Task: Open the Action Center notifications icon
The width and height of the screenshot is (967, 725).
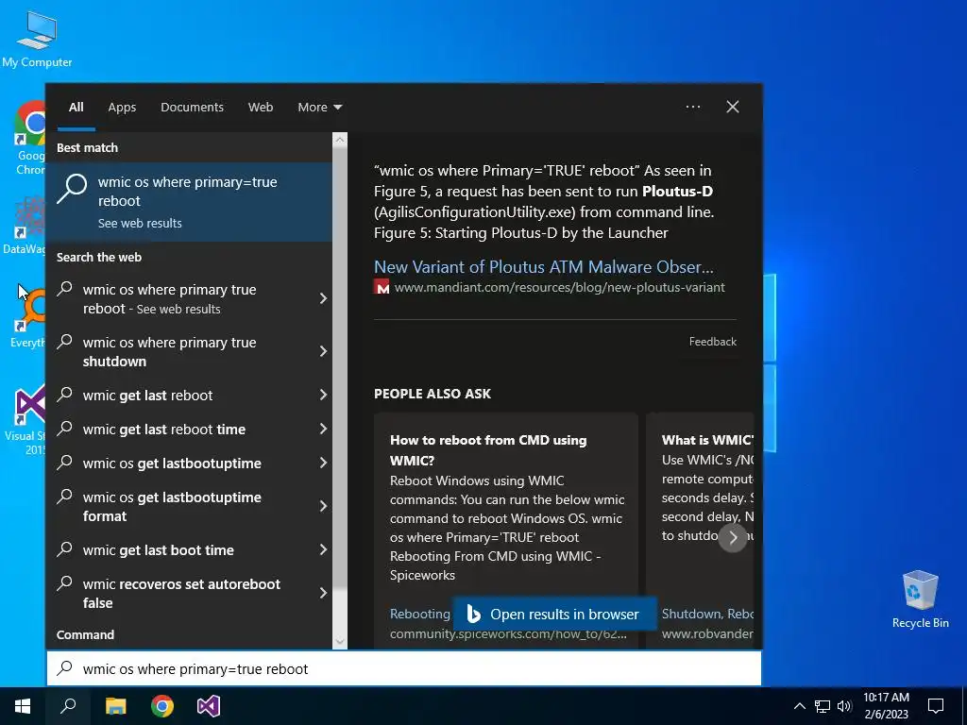Action: 936,706
